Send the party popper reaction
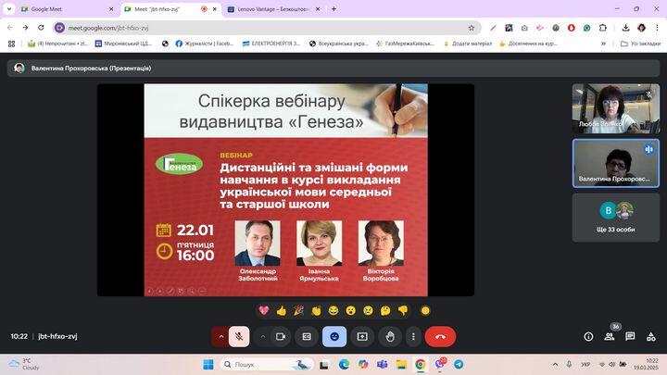667x375 pixels. (298, 311)
